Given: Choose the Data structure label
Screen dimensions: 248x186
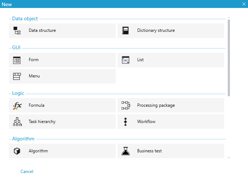Looking at the screenshot, I should (x=42, y=30).
